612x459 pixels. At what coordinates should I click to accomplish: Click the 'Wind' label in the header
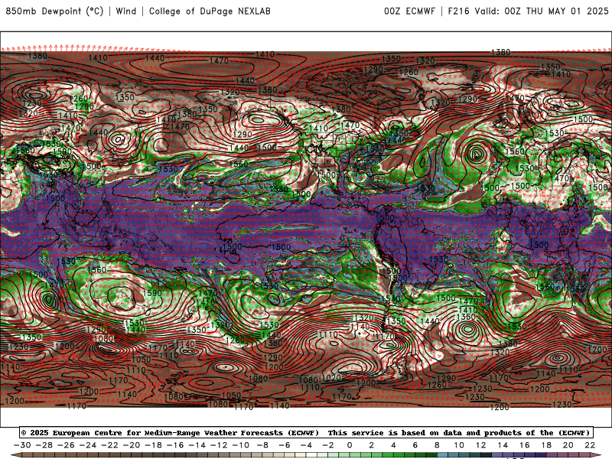(126, 11)
